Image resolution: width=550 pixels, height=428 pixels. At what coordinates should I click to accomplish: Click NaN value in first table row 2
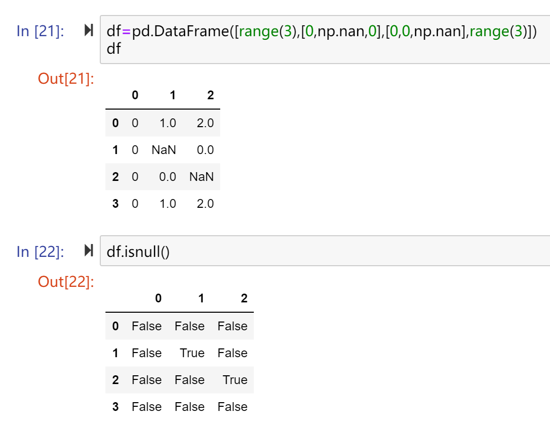202,177
